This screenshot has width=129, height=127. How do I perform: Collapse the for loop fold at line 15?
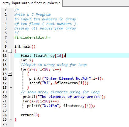click(10, 74)
